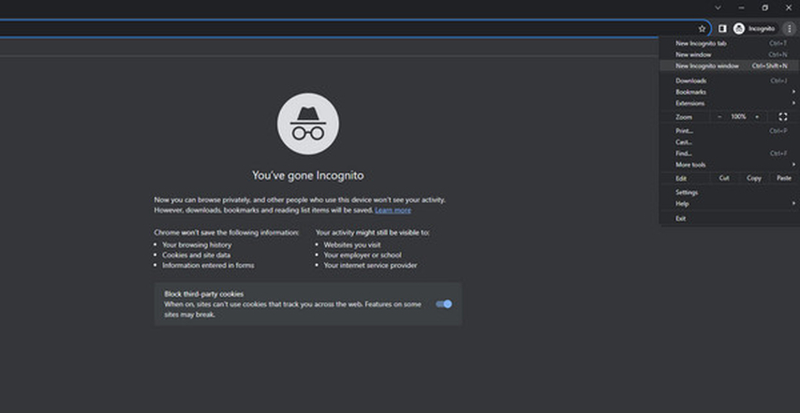Click the Learn more link
Image resolution: width=800 pixels, height=413 pixels.
click(393, 210)
